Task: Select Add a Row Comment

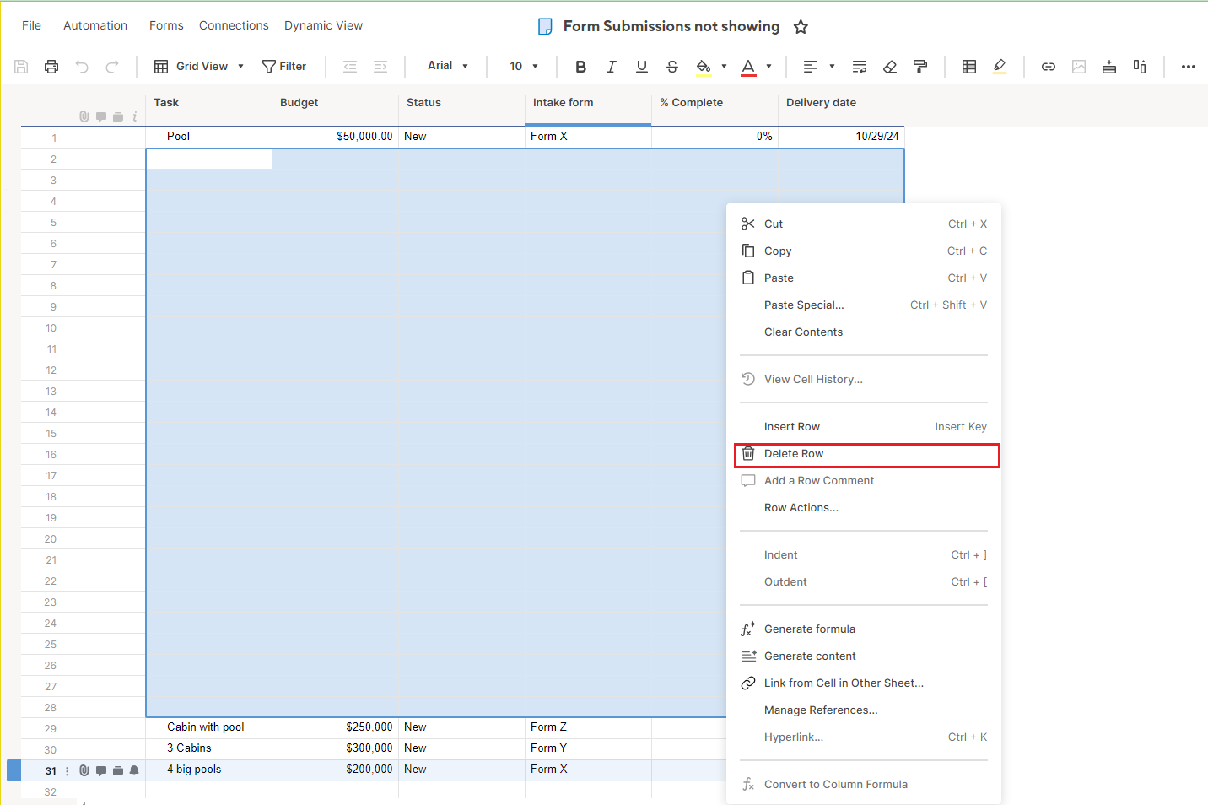Action: pos(864,481)
